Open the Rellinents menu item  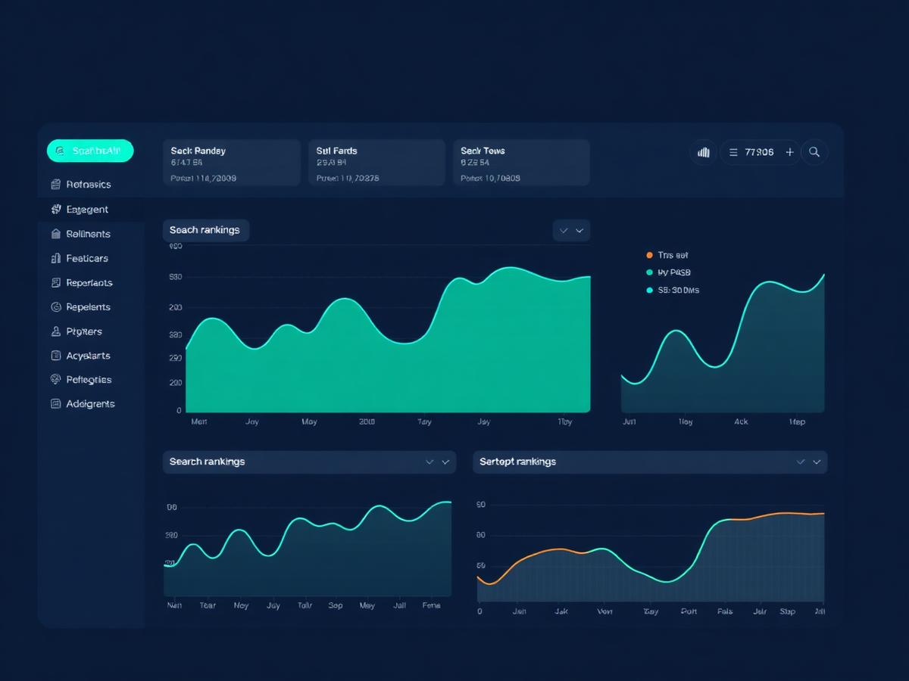pyautogui.click(x=90, y=234)
